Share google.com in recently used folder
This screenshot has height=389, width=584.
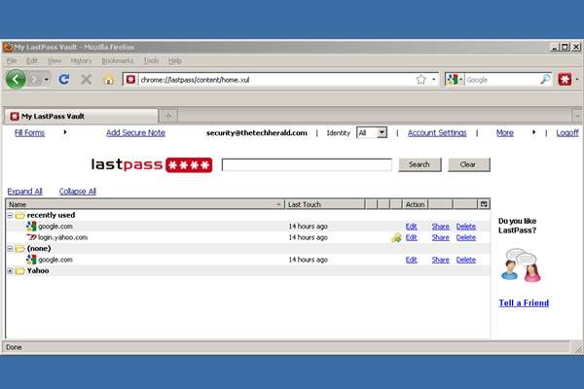point(440,227)
